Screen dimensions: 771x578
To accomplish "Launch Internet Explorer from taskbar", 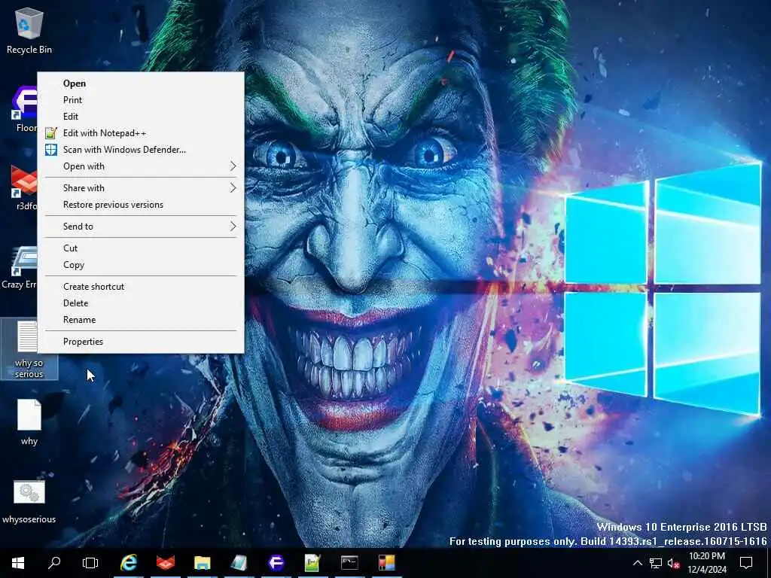I will (x=129, y=563).
